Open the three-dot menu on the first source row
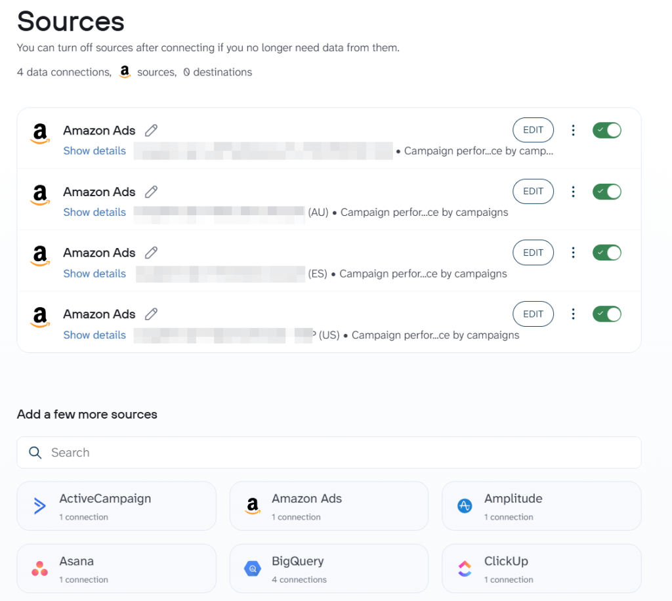 point(573,130)
